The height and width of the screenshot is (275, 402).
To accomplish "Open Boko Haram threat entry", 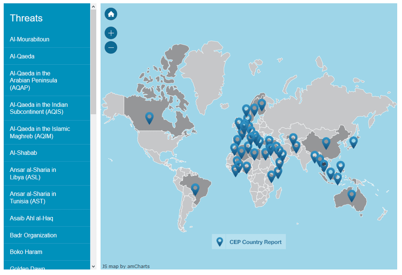I will pos(26,252).
